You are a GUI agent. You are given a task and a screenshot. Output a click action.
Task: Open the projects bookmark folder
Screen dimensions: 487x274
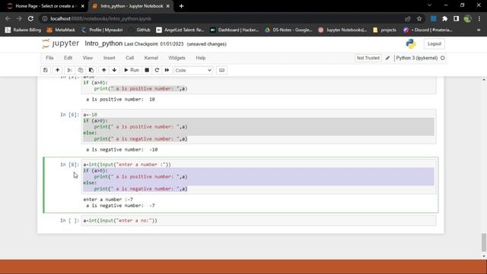click(384, 30)
